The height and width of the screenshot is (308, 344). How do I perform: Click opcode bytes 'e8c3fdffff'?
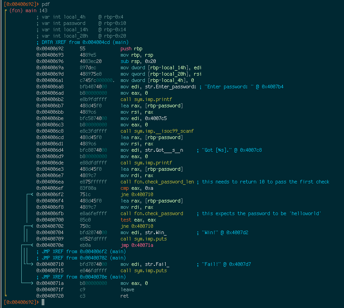tap(93, 131)
